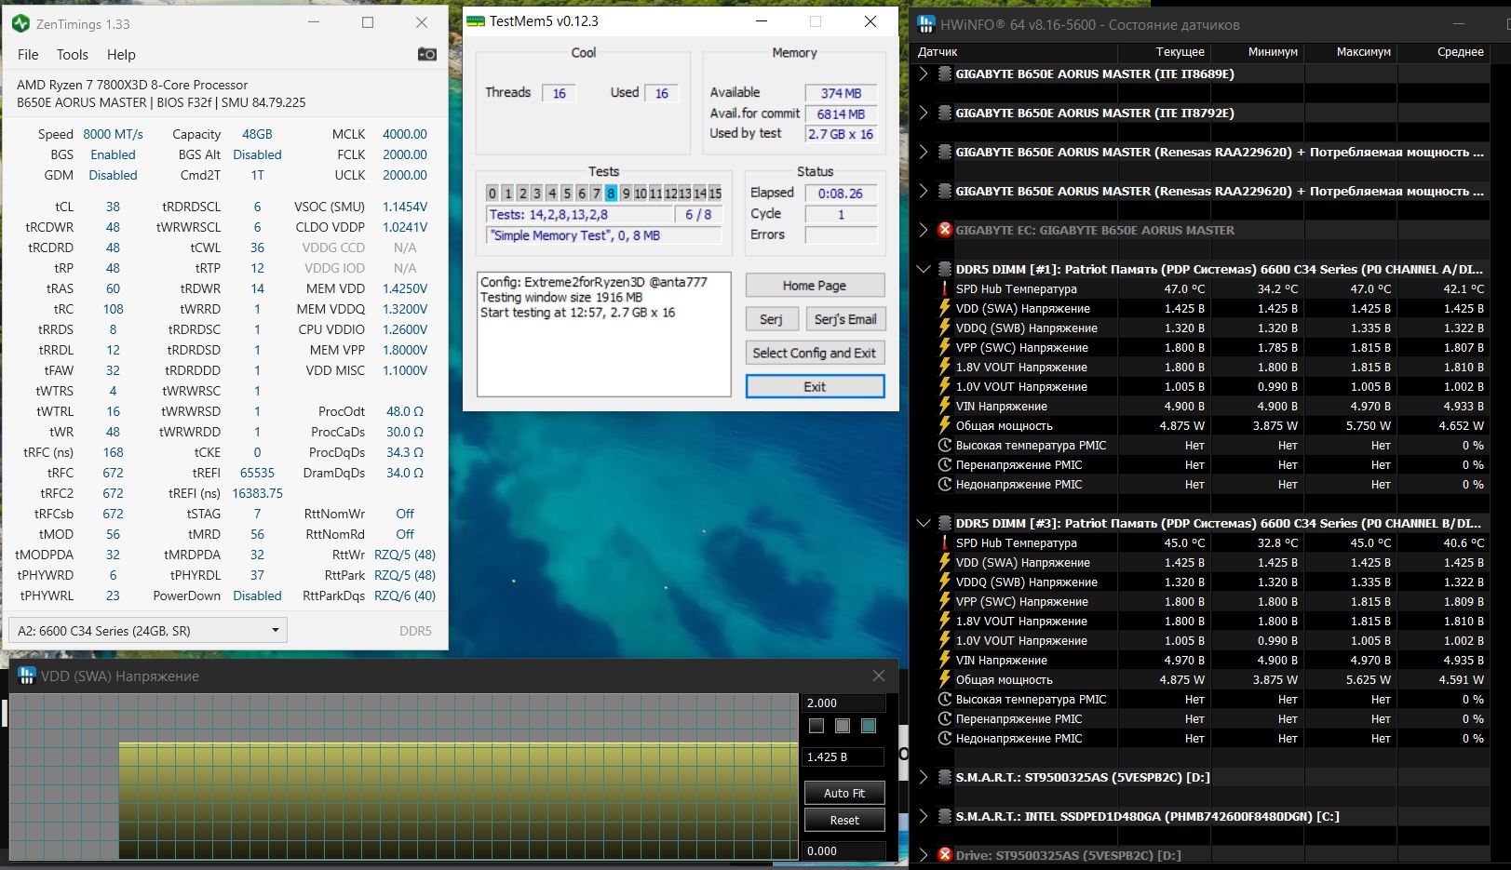Viewport: 1511px width, 870px height.
Task: Click the Serj's Email button
Action: coord(845,319)
